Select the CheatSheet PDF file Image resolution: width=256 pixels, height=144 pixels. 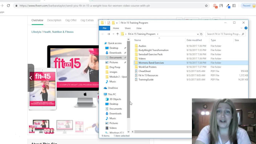[145, 71]
